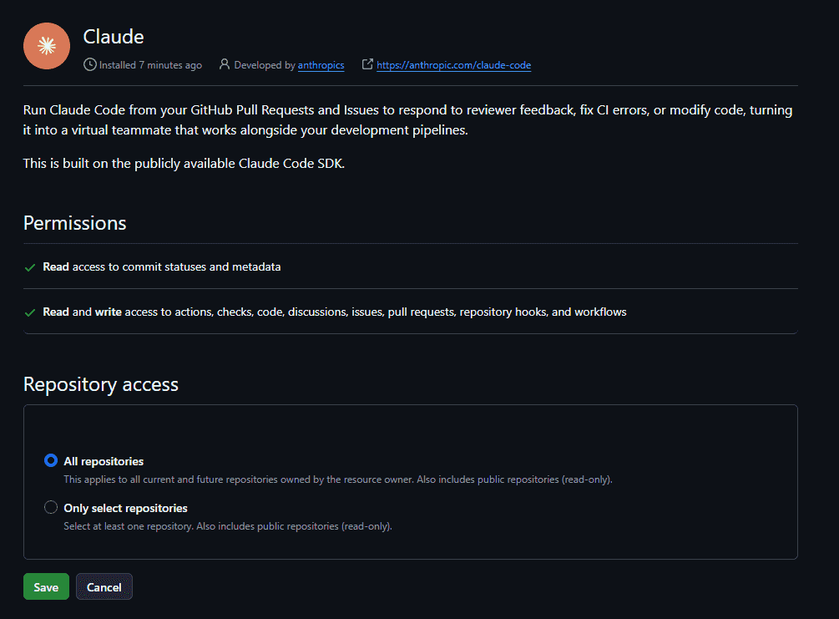Click the Only select repositories label text
Image resolution: width=839 pixels, height=619 pixels.
point(126,508)
